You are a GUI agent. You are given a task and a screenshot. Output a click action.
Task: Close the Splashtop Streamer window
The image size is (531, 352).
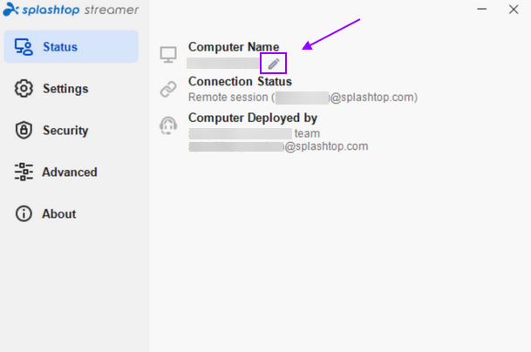514,9
